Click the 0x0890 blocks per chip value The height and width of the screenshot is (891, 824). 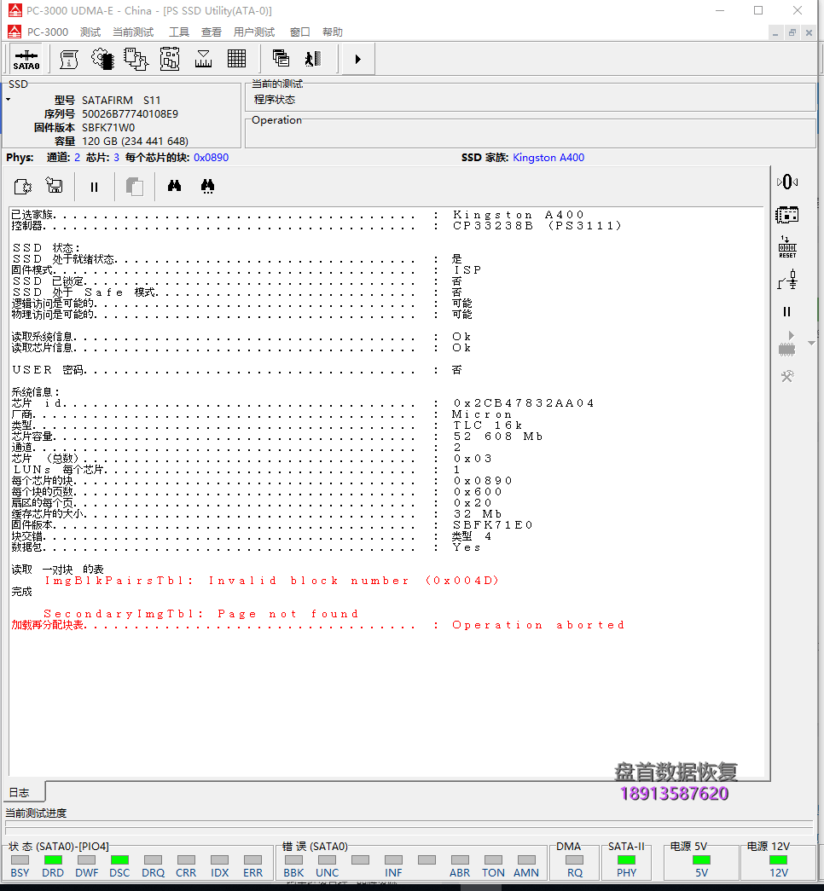point(211,158)
